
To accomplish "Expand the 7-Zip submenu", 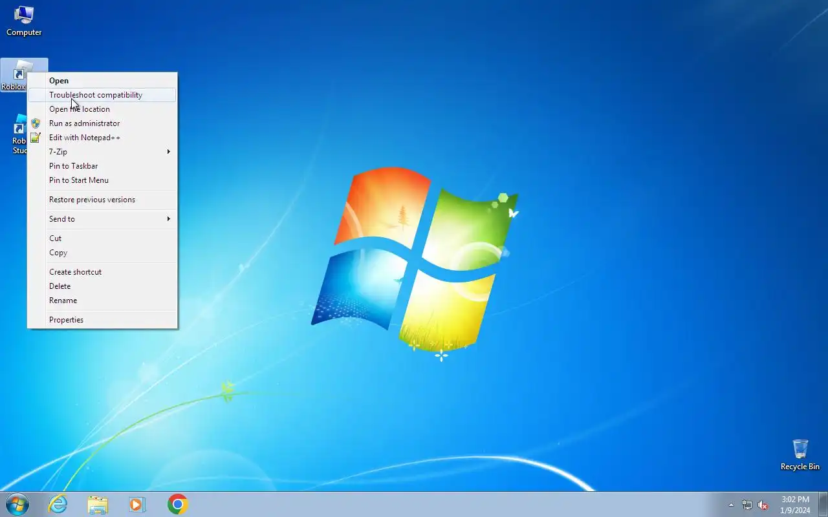I will [102, 152].
